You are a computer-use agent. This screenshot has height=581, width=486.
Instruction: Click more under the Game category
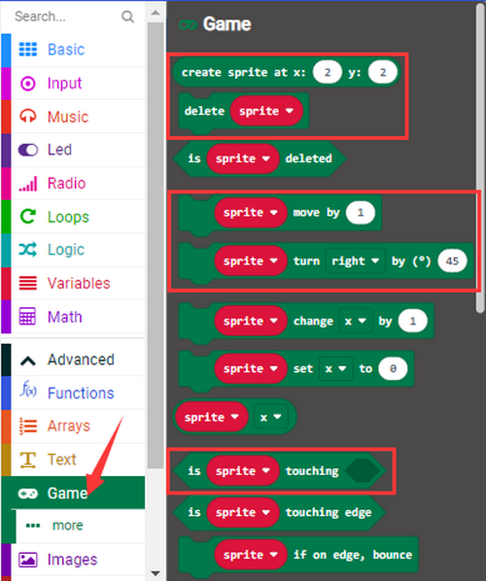(67, 526)
